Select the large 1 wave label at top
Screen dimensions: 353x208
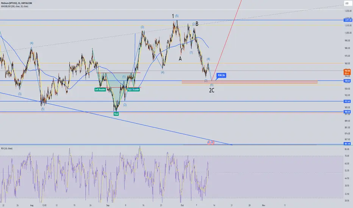coord(173,16)
